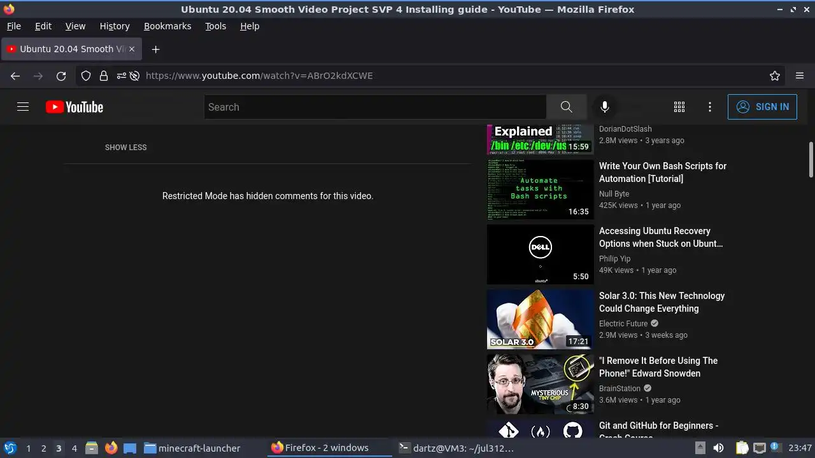Screen dimensions: 815x458
Task: Click the address bar URL
Action: pos(259,76)
